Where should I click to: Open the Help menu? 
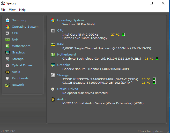pyautogui.click(x=22, y=10)
